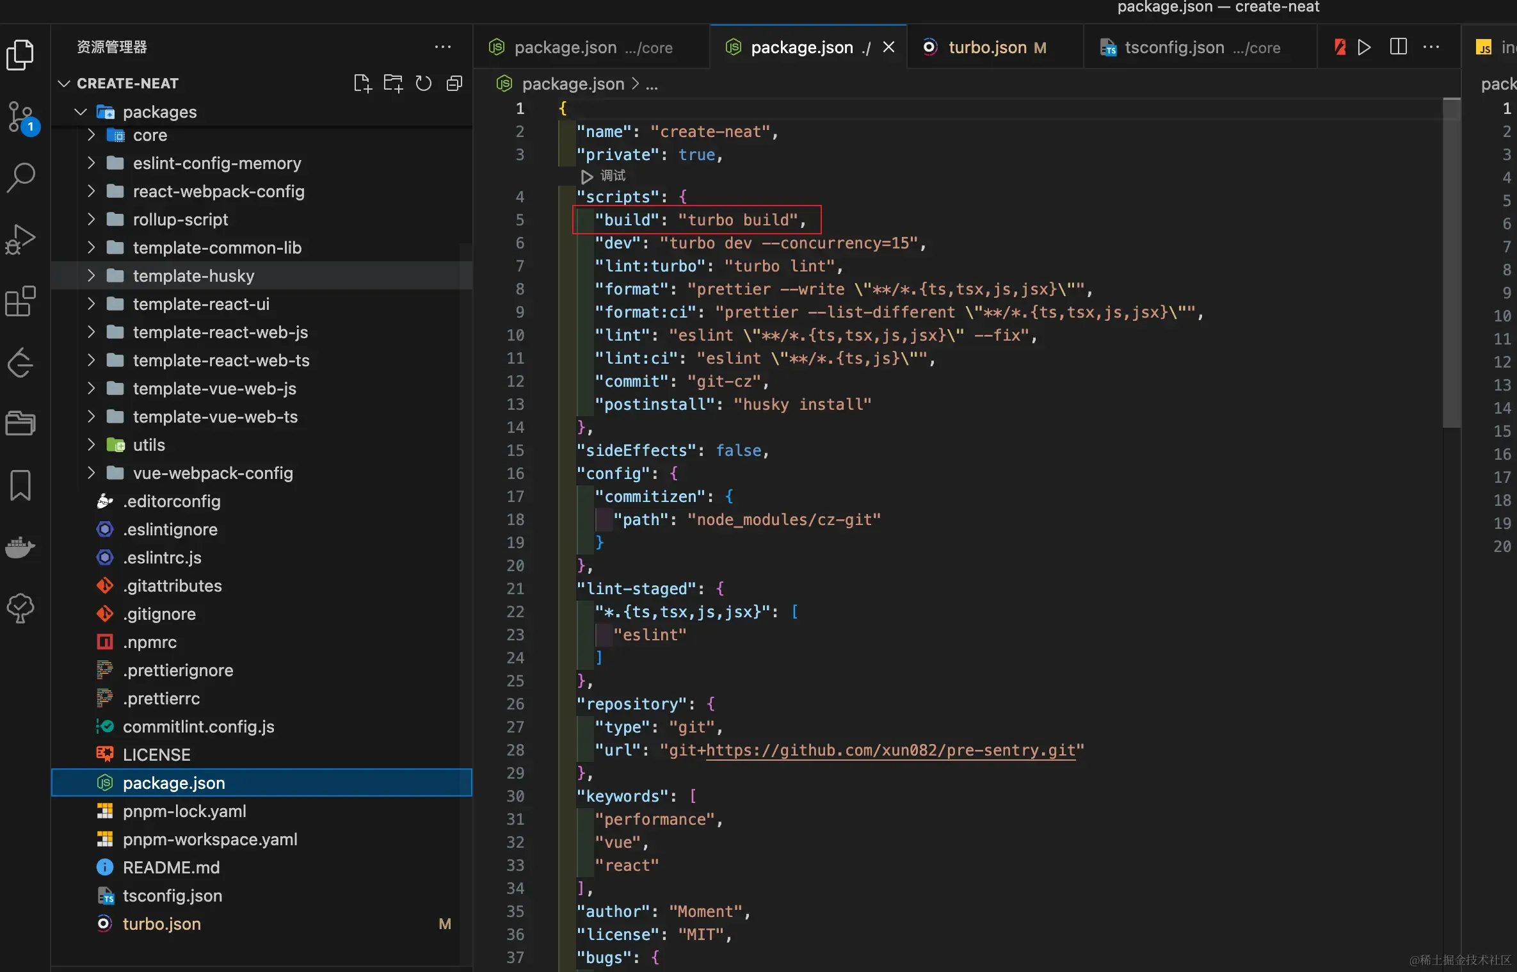Open commitlint.config.js file
This screenshot has height=972, width=1517.
261,727
